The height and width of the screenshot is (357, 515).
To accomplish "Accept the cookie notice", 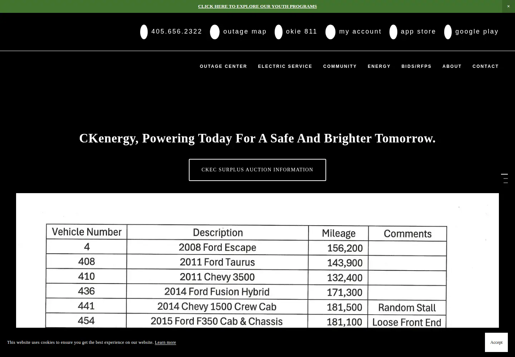I will coord(496,342).
